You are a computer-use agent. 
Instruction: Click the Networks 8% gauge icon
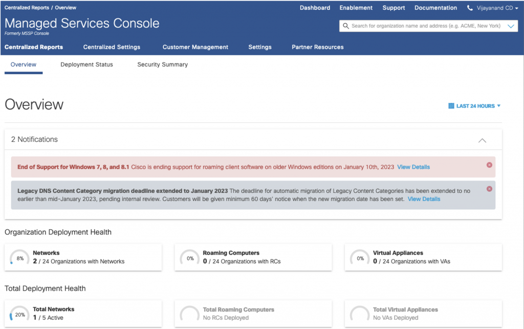click(20, 258)
